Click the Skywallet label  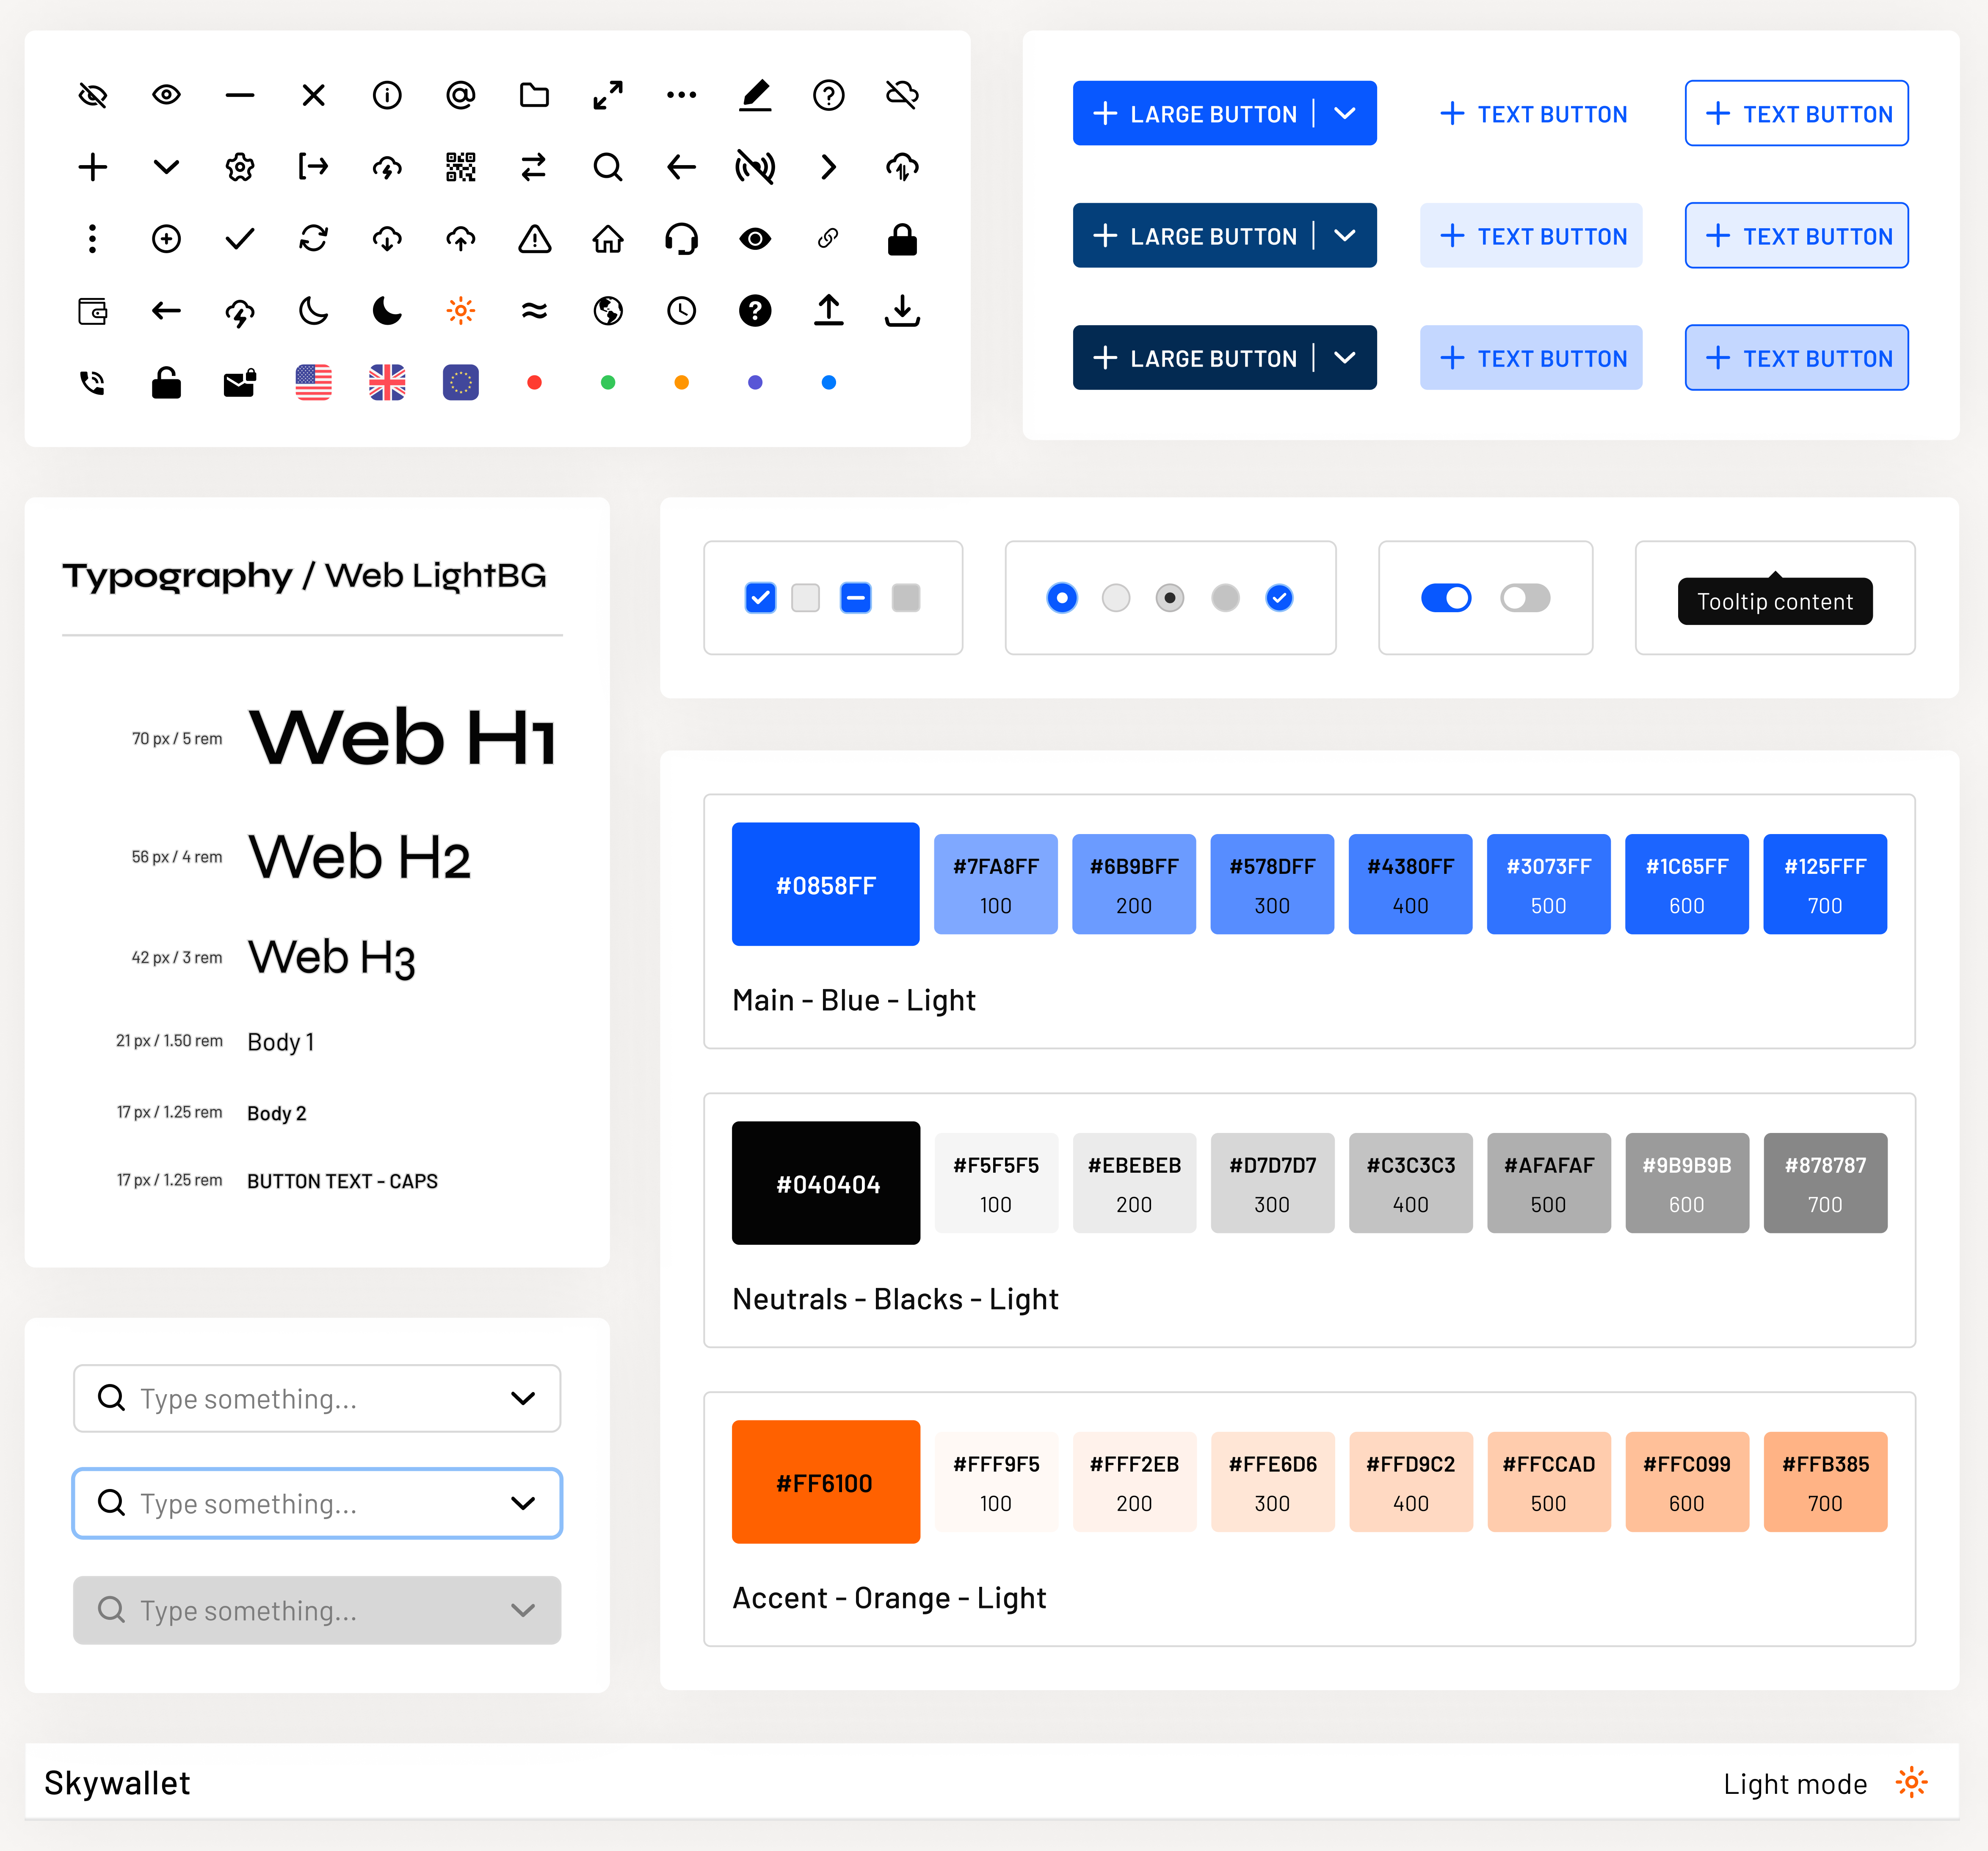[117, 1782]
